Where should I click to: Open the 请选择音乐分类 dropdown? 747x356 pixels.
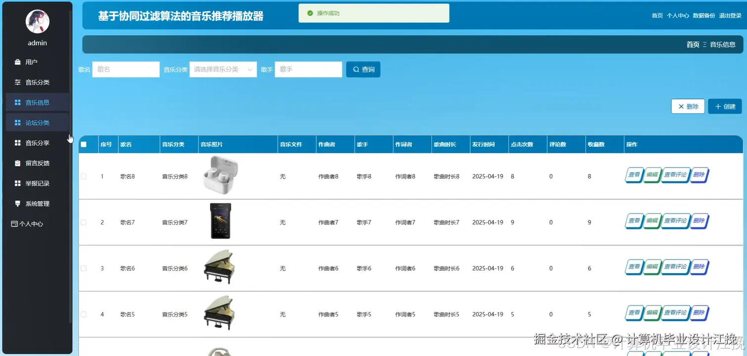tap(223, 69)
